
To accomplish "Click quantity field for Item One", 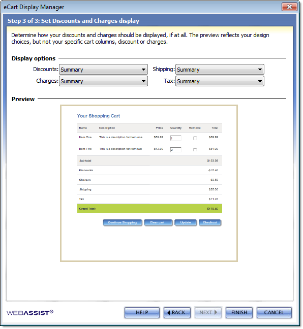I will pos(176,138).
